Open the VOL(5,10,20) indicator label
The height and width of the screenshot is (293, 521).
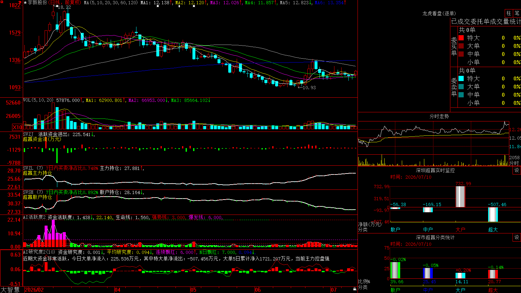38,100
